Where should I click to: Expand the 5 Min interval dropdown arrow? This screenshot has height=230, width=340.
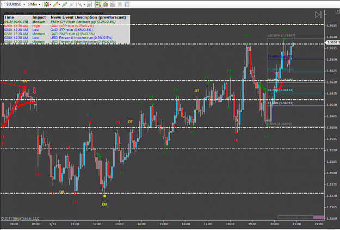(x=40, y=4)
